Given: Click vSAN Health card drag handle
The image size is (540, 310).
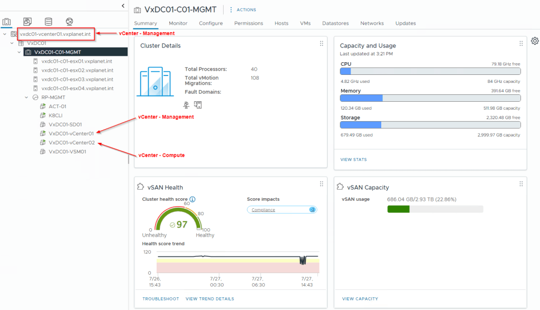Looking at the screenshot, I should 321,184.
